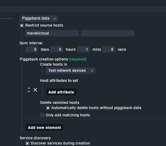Screen dimensions: 166x146
Task: Click the Add attribute button
Action: tap(61, 92)
